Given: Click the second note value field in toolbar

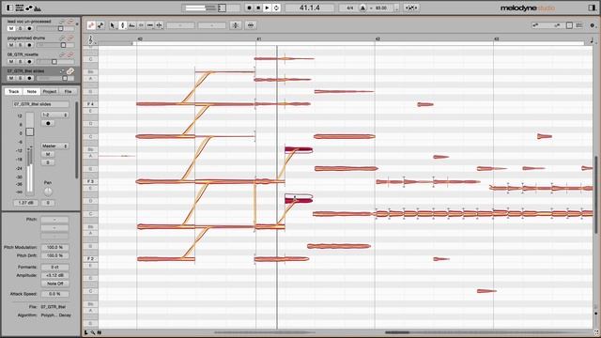Looking at the screenshot, I should 211,25.
